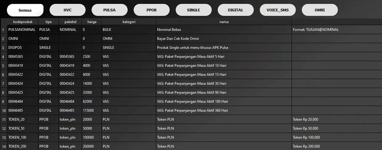
Task: Click price cell showing 115000
Action: coord(92,110)
